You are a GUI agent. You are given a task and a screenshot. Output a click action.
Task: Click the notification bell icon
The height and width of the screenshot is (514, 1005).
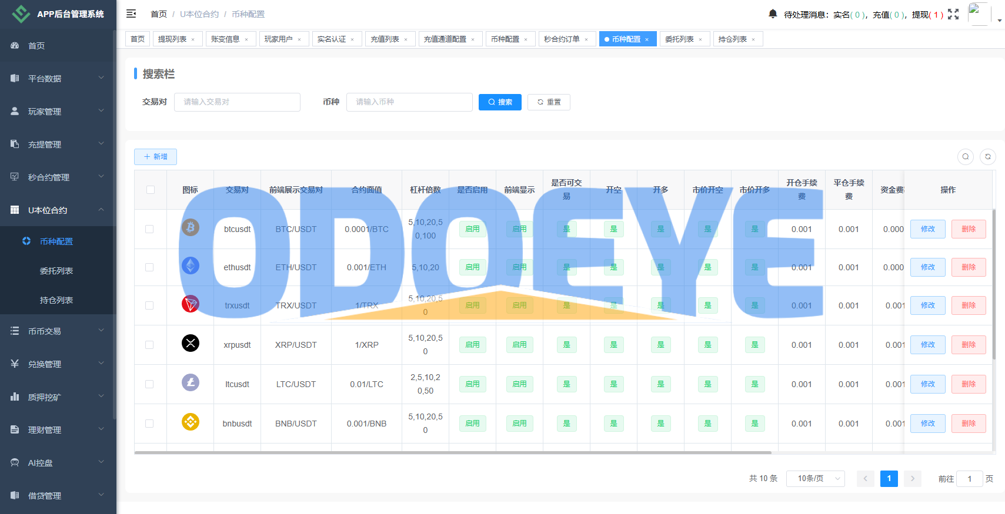coord(773,14)
